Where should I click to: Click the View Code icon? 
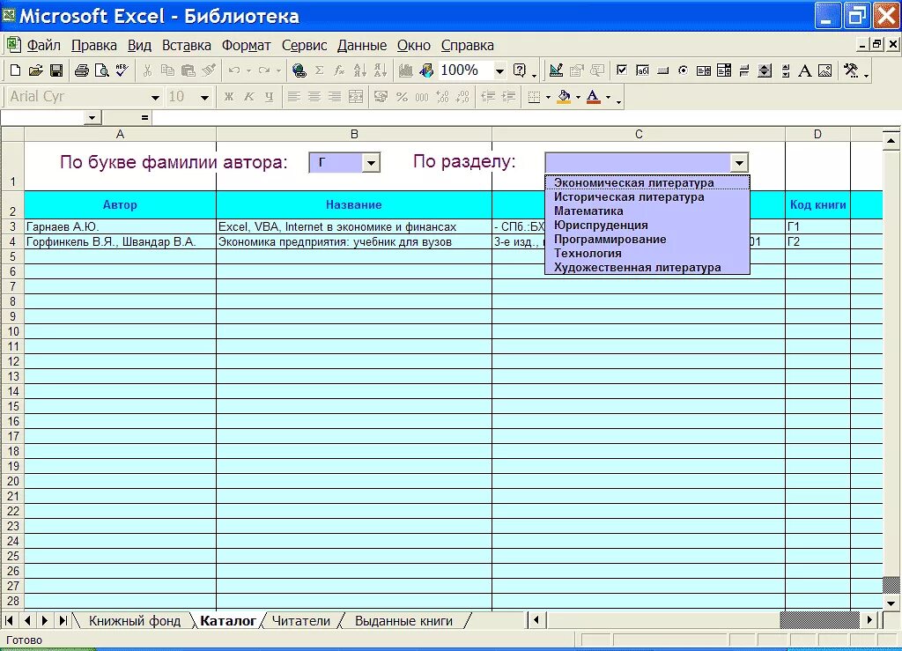(597, 70)
